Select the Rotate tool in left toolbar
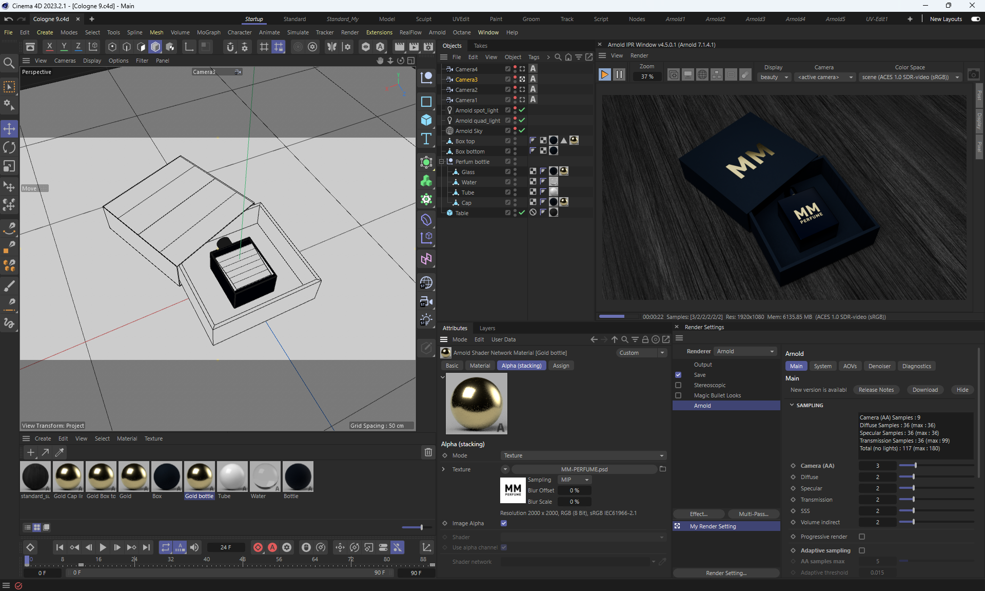 click(x=9, y=148)
